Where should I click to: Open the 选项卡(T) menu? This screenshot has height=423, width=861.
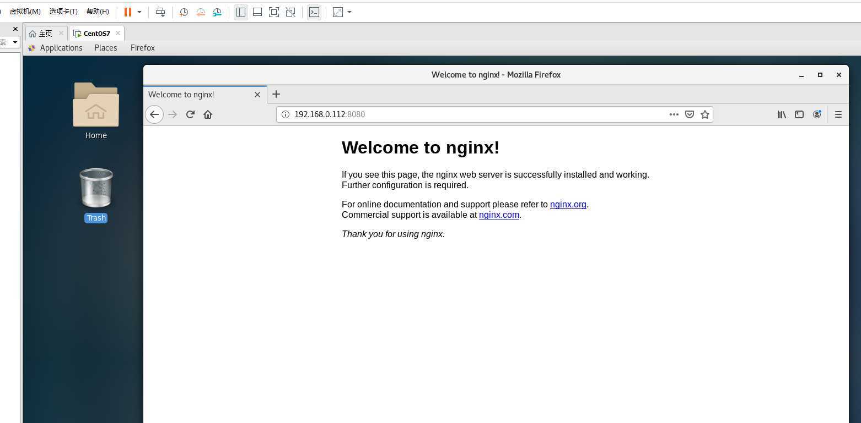[x=63, y=12]
